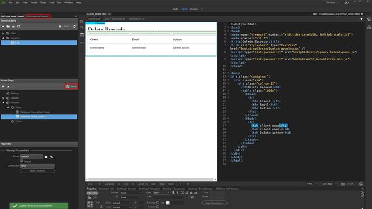Image resolution: width=372 pixels, height=209 pixels.
Task: Click the horizontal scrollbar of design view
Action: click(x=151, y=179)
